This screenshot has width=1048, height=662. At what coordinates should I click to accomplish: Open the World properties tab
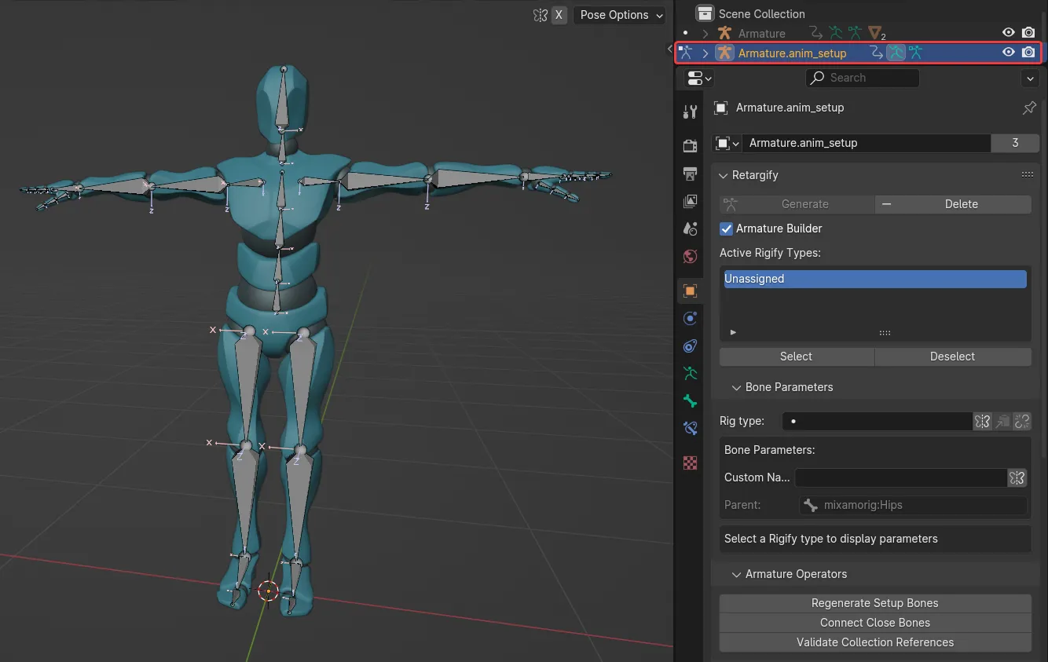[x=691, y=256]
